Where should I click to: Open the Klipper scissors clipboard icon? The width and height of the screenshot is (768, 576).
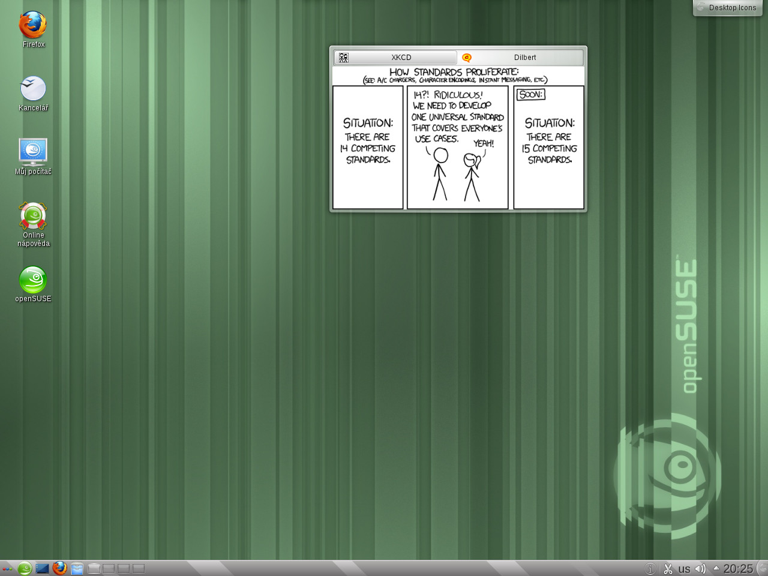(668, 569)
